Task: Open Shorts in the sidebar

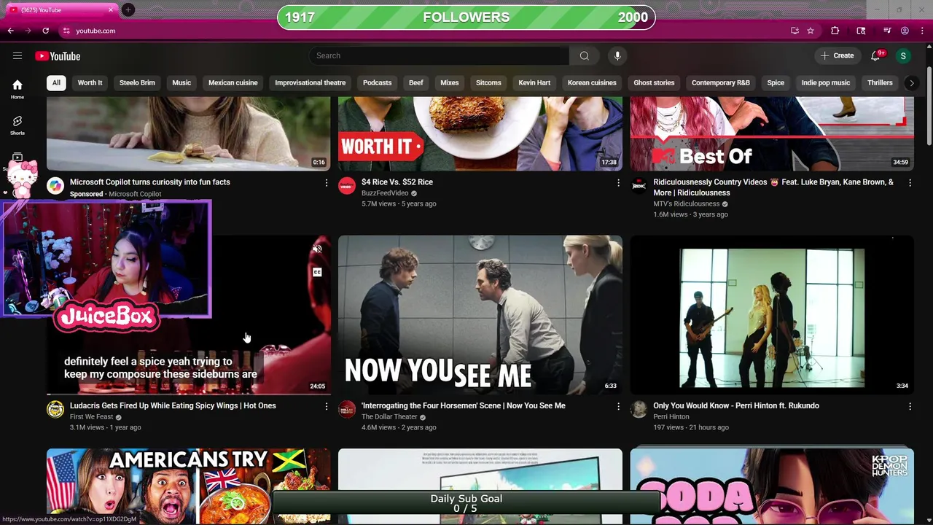Action: click(17, 125)
